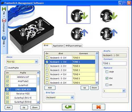Image resolution: width=132 pixels, height=112 pixels.
Task: Click Up button under bind list
Action: pos(85,88)
